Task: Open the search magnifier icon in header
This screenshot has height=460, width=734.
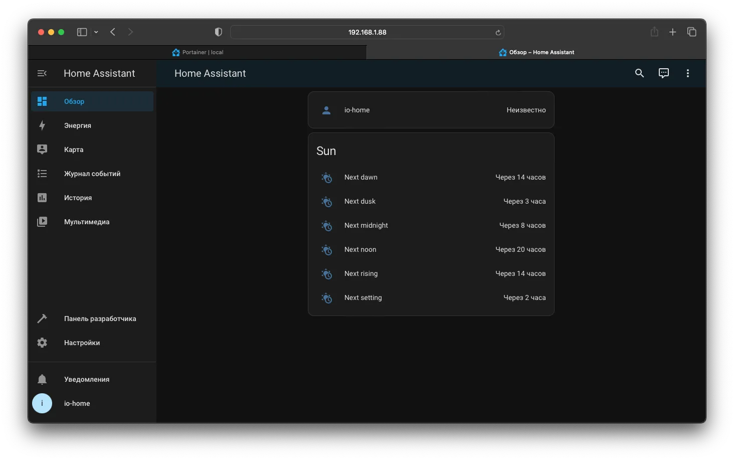Action: [x=639, y=73]
